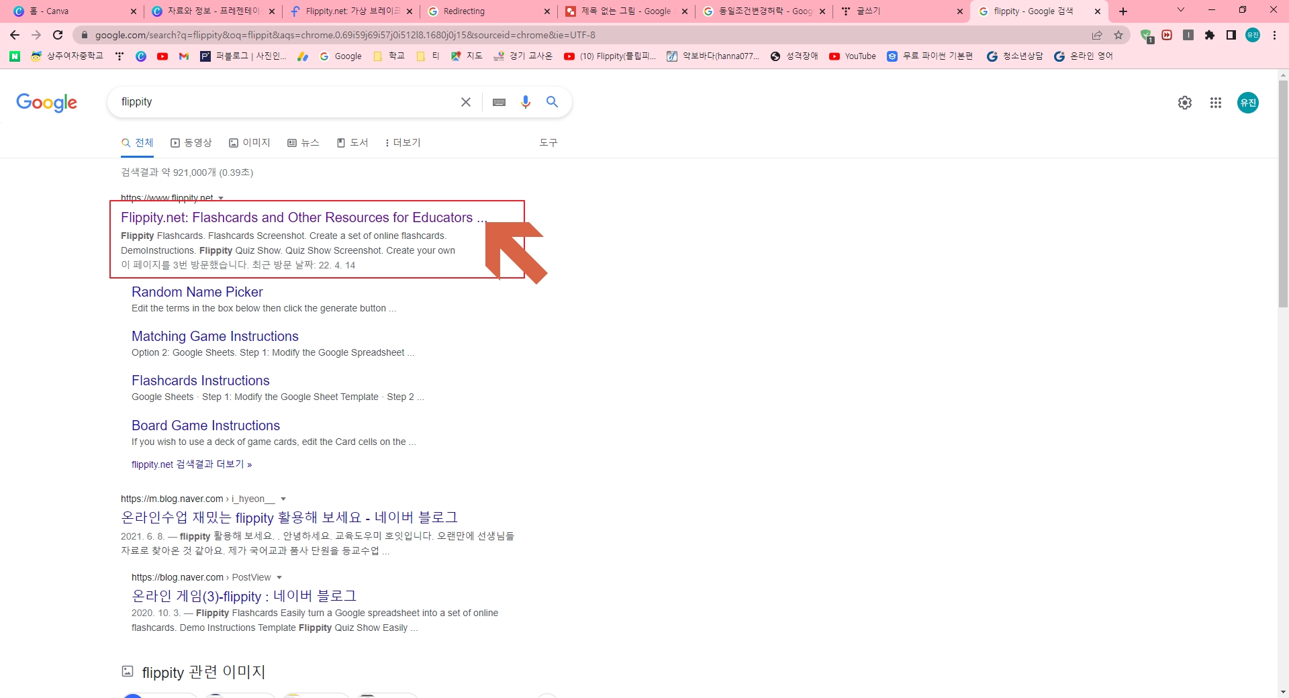1289x698 pixels.
Task: Open the 학교 bookmark folder
Action: tap(389, 56)
